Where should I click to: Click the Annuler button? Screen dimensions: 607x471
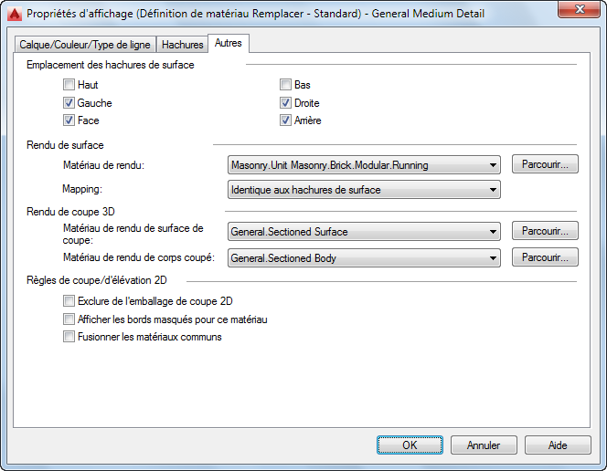pos(484,445)
